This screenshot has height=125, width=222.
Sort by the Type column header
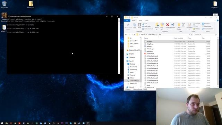[x=190, y=38]
